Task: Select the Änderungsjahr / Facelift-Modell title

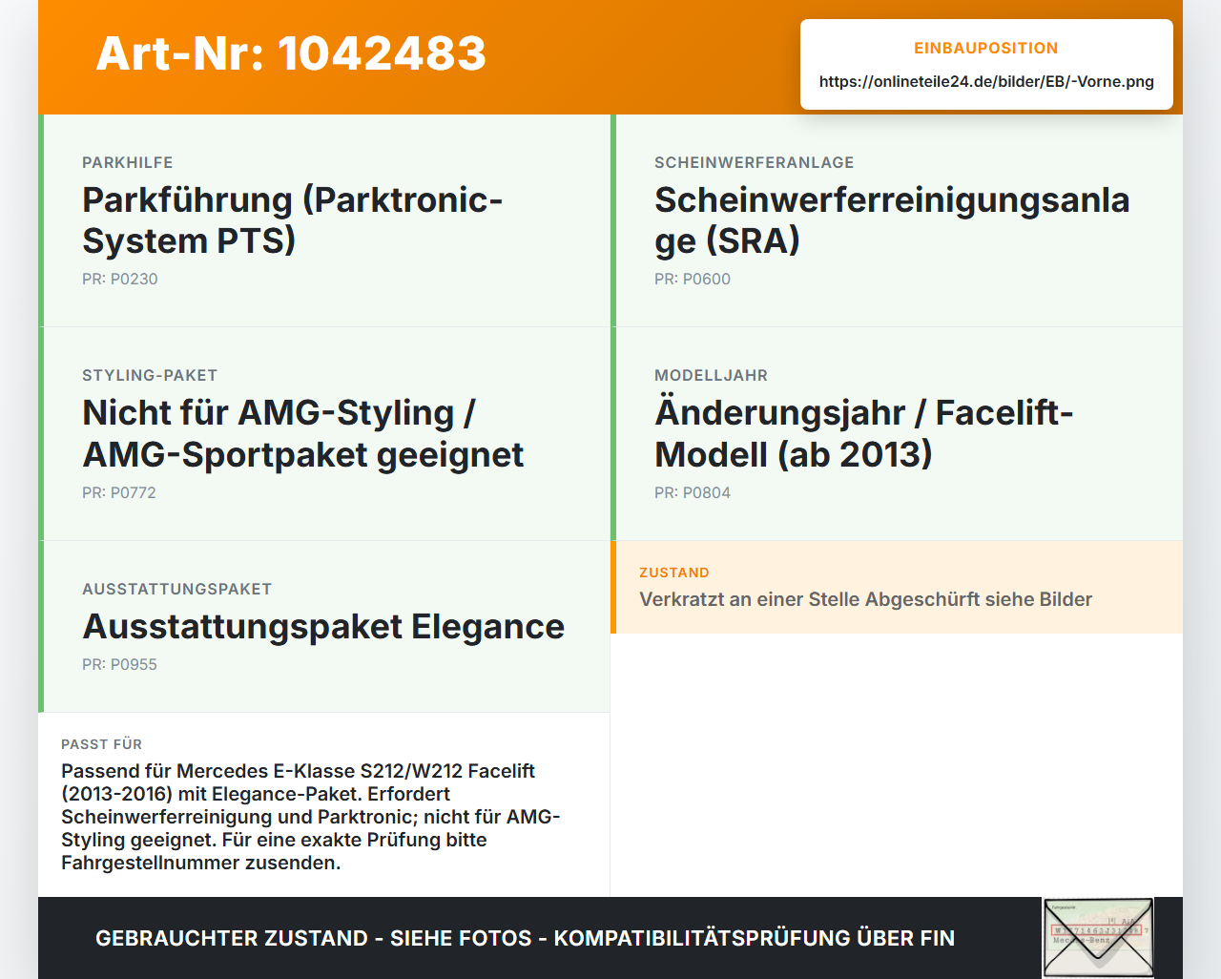Action: (864, 433)
